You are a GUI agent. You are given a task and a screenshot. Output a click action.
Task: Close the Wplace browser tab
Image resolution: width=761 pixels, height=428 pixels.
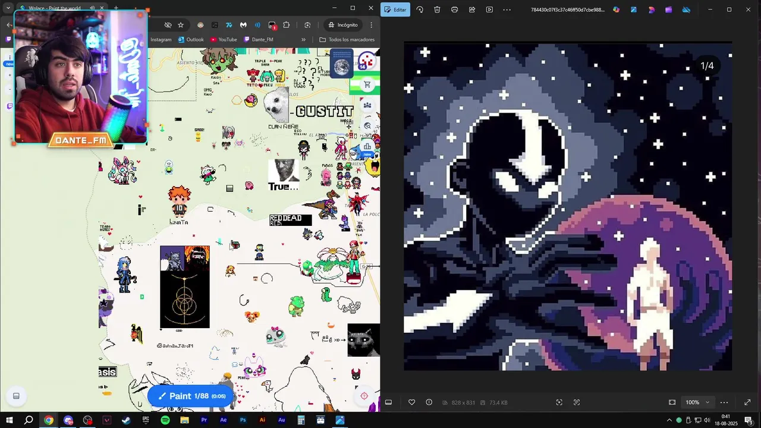pyautogui.click(x=102, y=8)
